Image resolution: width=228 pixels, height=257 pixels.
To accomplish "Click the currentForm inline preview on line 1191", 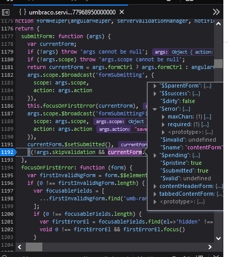I will coord(133,145).
